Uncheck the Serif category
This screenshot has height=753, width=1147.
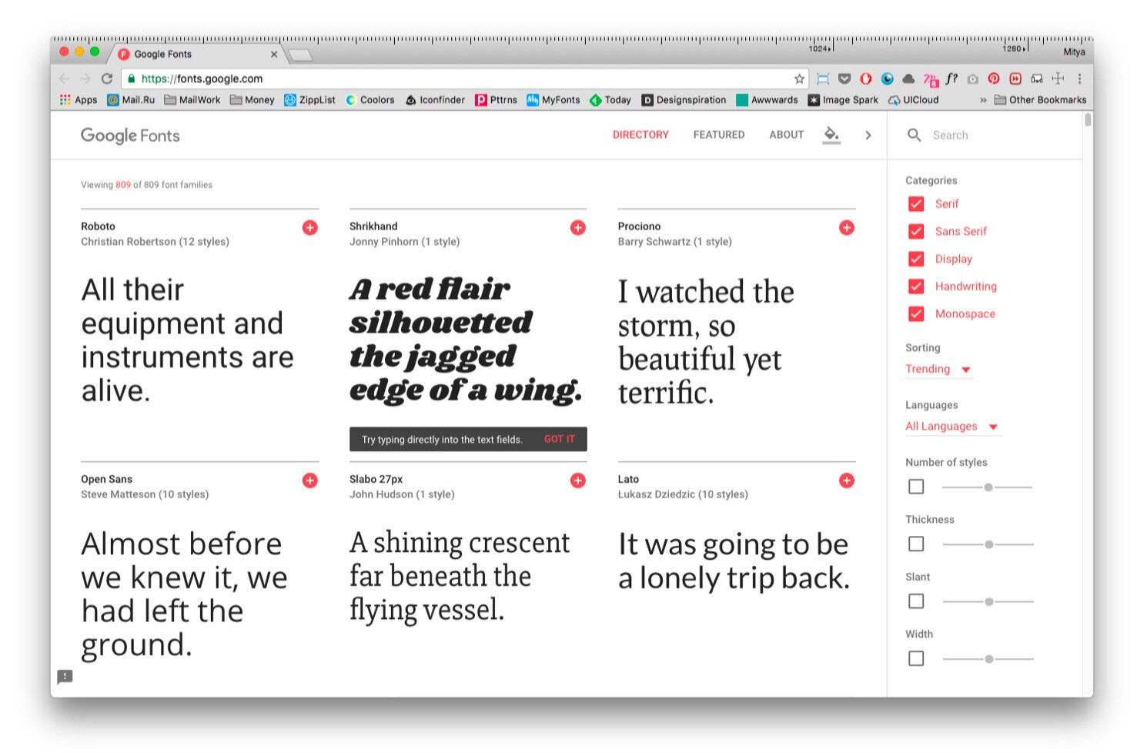point(916,204)
